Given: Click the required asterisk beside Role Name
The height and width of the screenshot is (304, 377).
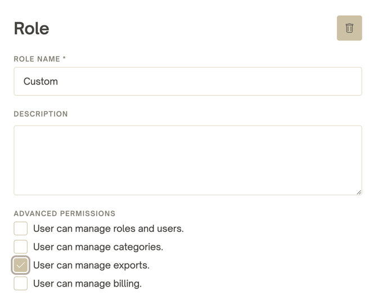Looking at the screenshot, I should click(64, 59).
